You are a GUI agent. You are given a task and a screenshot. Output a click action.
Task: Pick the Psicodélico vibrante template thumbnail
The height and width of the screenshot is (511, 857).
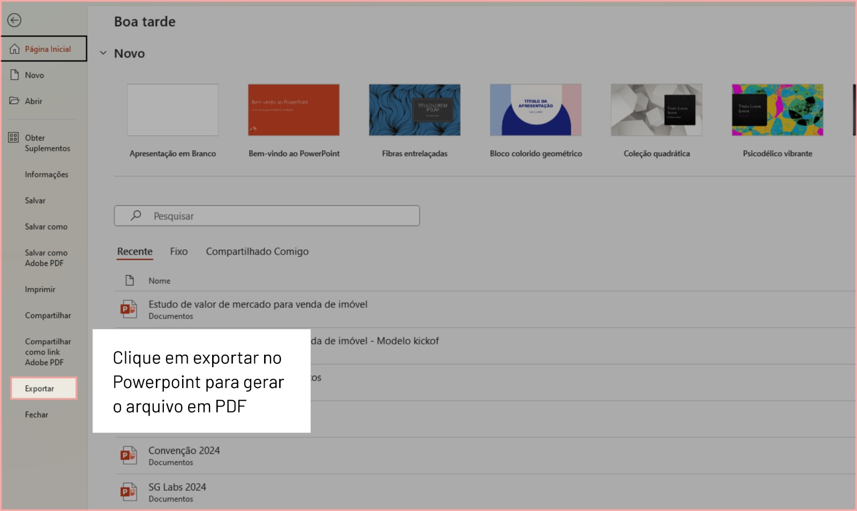click(x=777, y=110)
